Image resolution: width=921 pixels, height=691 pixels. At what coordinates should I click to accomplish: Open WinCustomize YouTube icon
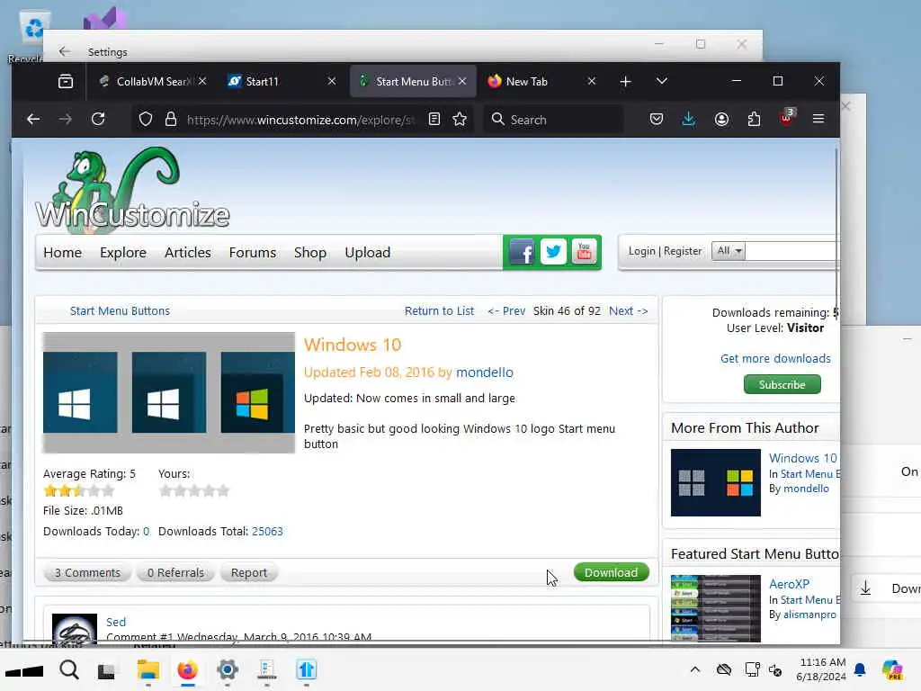click(584, 252)
